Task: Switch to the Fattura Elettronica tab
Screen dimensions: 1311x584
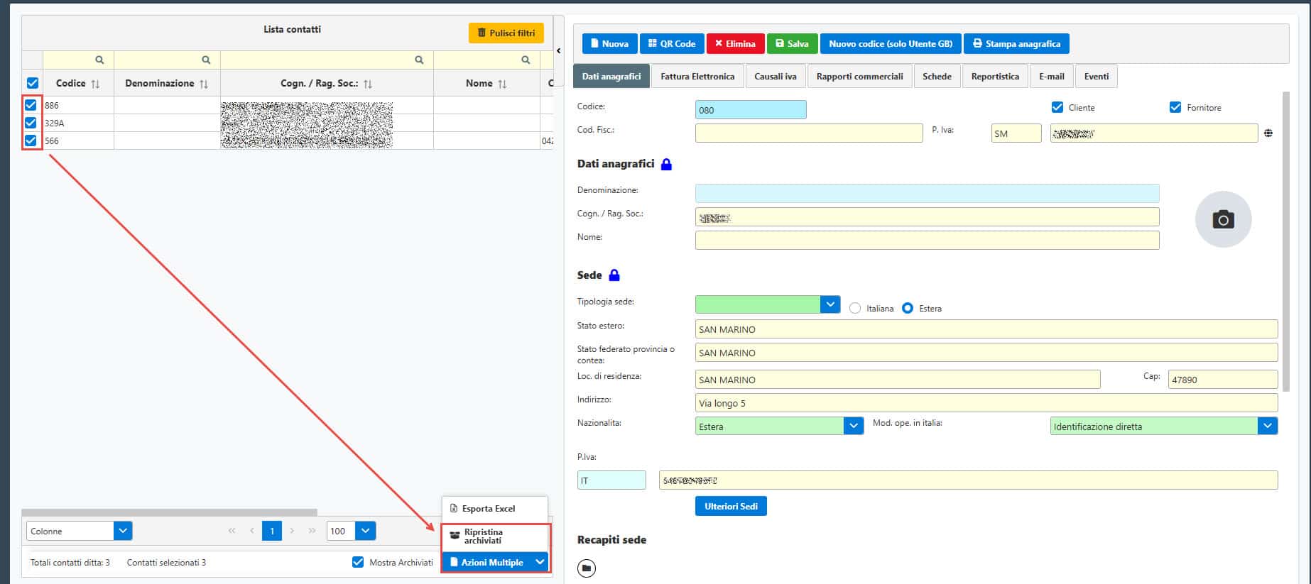Action: coord(697,77)
